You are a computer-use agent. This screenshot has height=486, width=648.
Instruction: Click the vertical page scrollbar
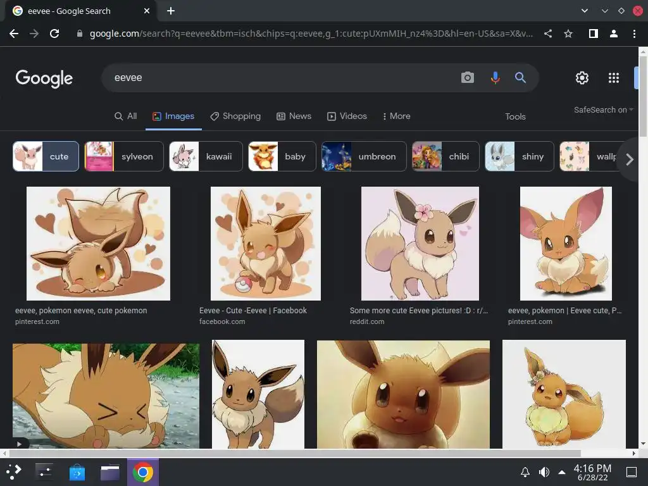tap(643, 96)
